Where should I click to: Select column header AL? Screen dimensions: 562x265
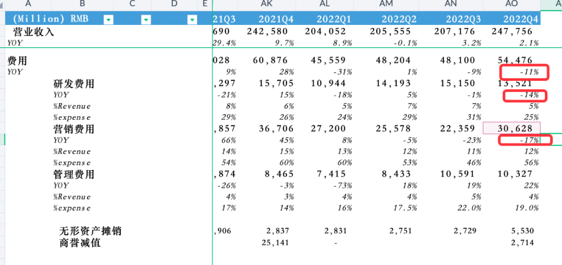coord(324,4)
